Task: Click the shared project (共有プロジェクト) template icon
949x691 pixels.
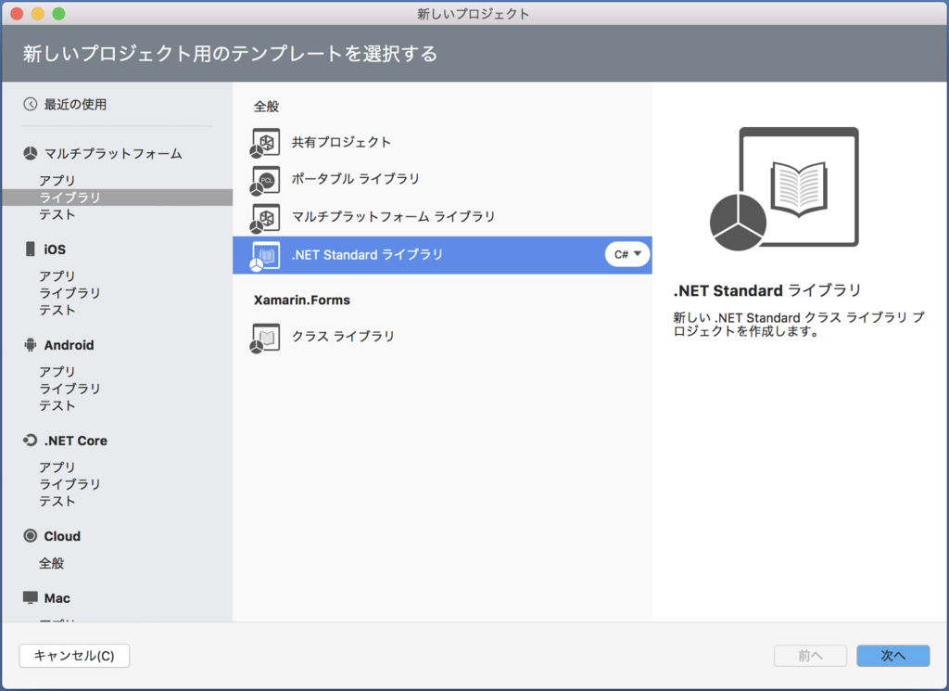Action: (265, 143)
